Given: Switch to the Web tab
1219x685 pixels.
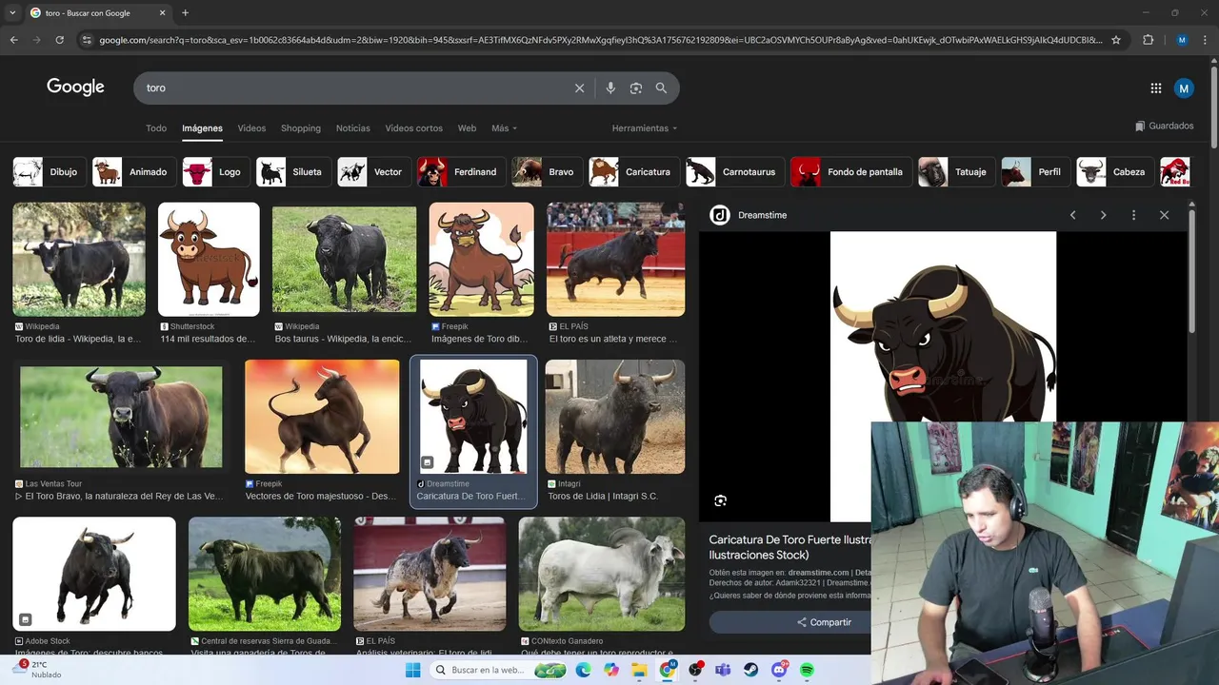Looking at the screenshot, I should point(467,128).
